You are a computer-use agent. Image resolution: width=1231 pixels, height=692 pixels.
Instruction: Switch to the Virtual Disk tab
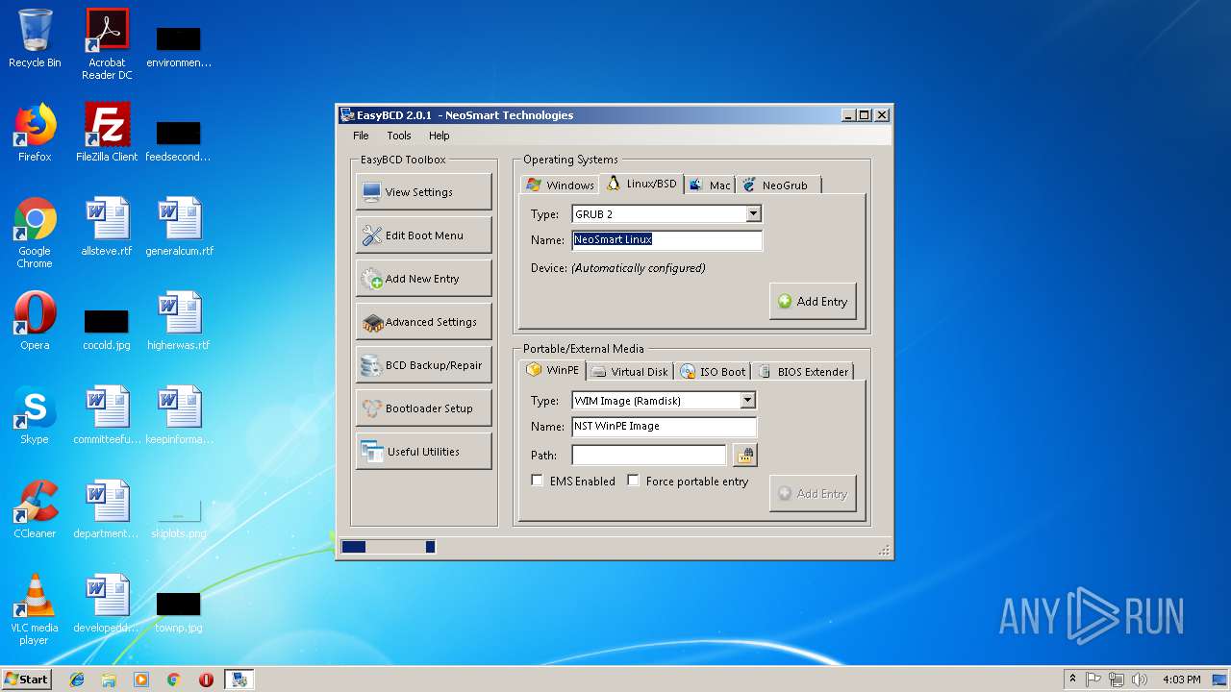tap(630, 372)
